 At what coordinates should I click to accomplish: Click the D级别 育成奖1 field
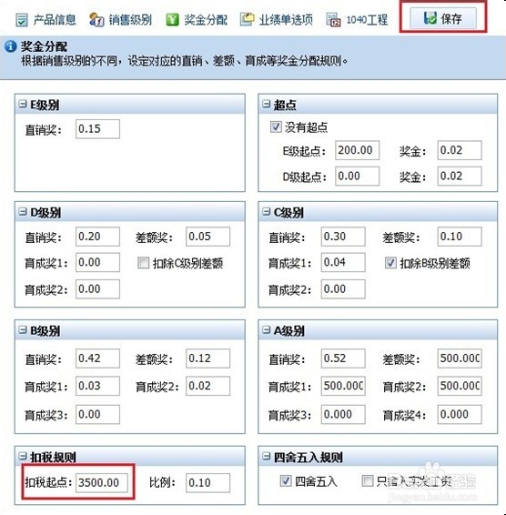(97, 262)
